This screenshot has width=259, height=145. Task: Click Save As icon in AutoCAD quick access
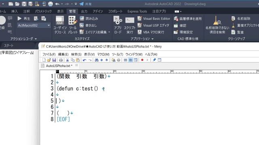click(31, 4)
